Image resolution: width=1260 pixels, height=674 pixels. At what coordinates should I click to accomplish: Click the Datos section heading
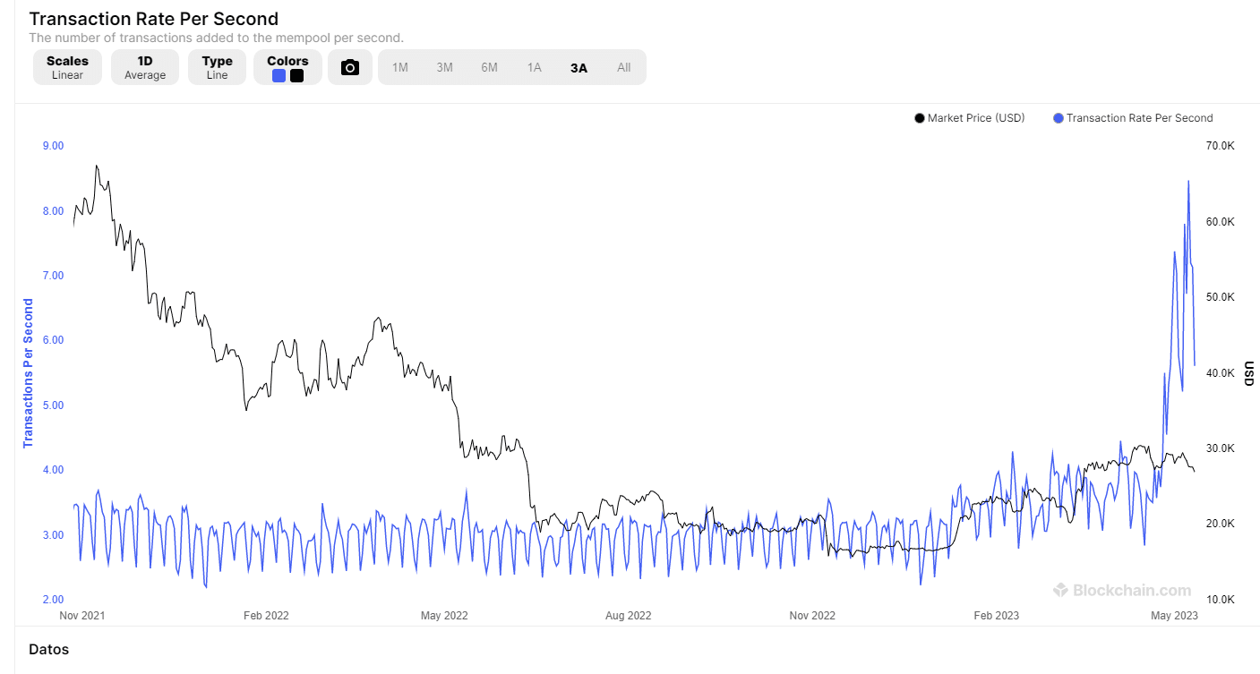48,649
